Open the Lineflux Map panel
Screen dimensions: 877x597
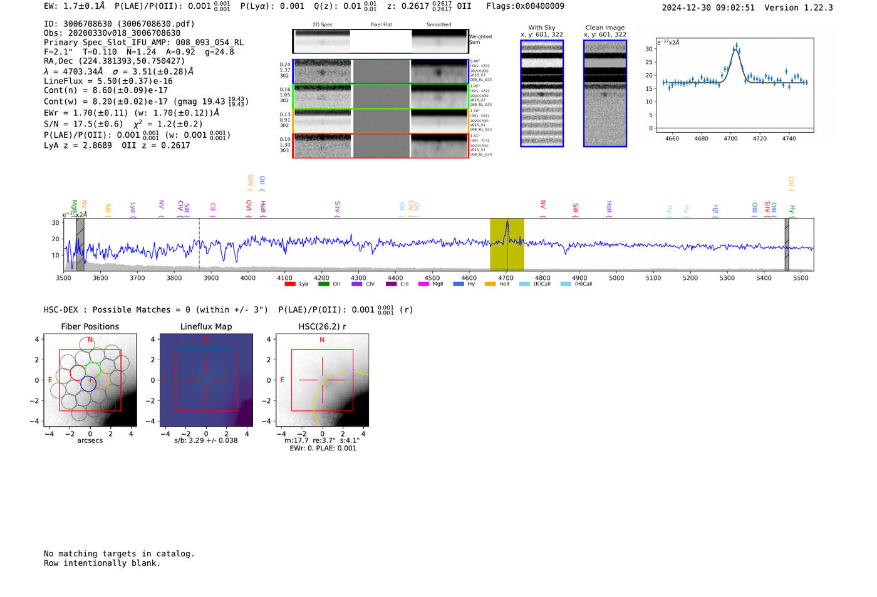click(206, 380)
